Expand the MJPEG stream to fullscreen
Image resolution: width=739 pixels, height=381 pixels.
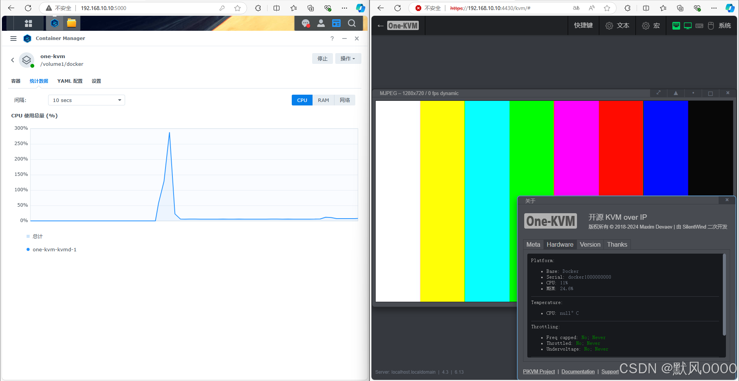(658, 93)
